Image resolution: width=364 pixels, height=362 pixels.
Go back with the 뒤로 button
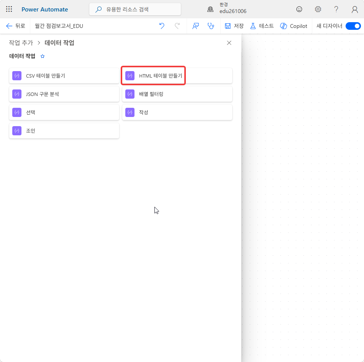(x=16, y=26)
